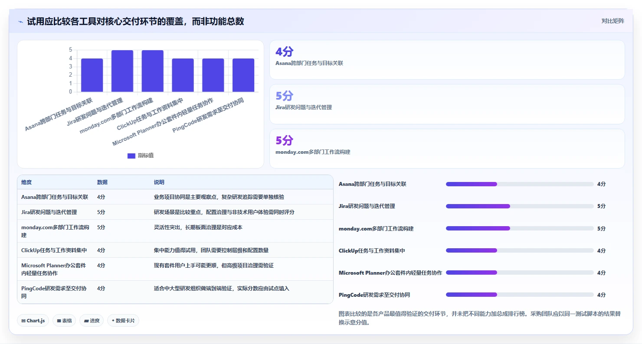The width and height of the screenshot is (642, 344).
Task: Select table cell Asana跨部门任务与目标关联
Action: coord(55,197)
